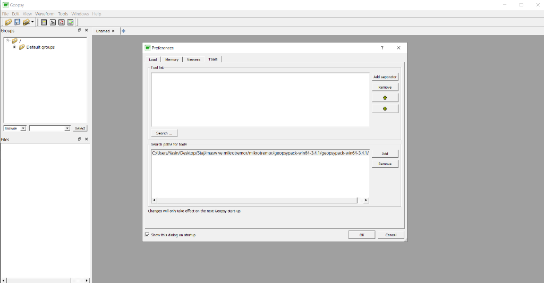Click the add new tab plus icon
The image size is (544, 283).
click(x=124, y=31)
